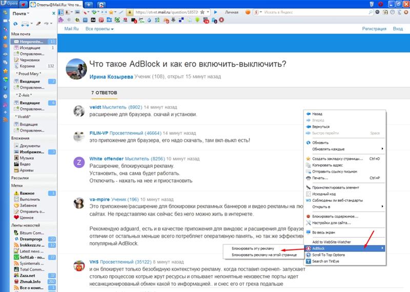The image size is (410, 292).
Task: Choose Во весь экран menu entry
Action: (344, 233)
